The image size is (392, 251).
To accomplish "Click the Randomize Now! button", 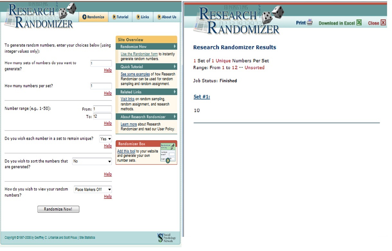I will 58,209.
